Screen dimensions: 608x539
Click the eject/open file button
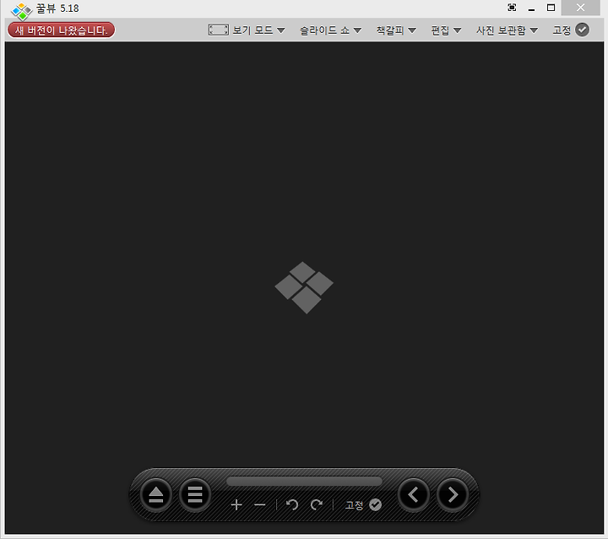pyautogui.click(x=156, y=495)
